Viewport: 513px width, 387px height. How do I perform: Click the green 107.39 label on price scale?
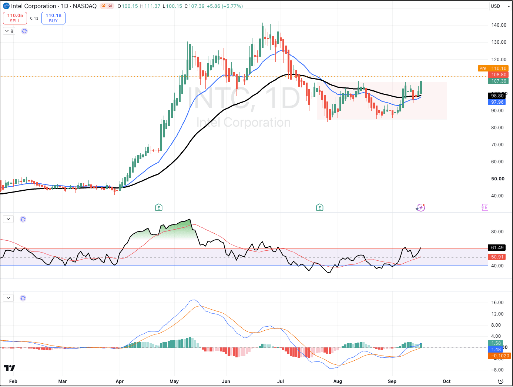tap(499, 81)
